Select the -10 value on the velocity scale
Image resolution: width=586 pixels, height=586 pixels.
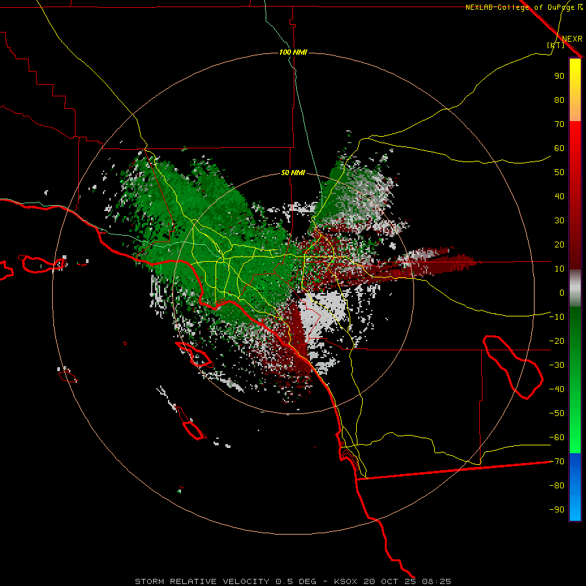557,317
